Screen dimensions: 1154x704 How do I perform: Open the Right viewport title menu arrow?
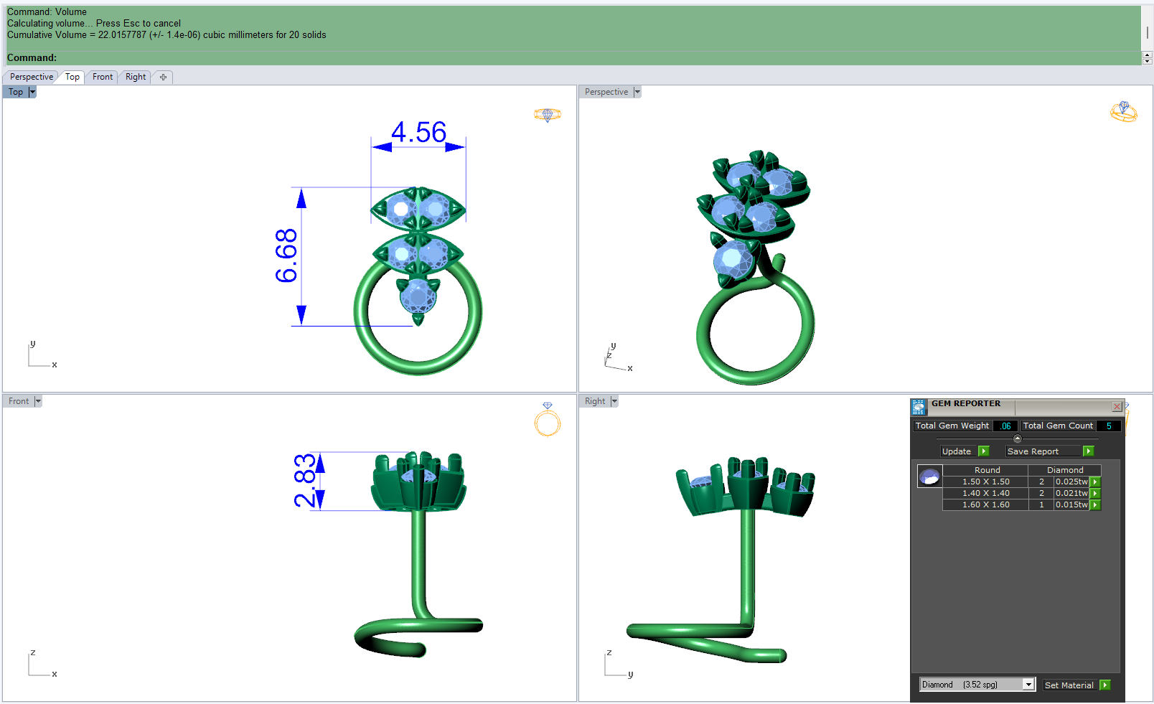[x=614, y=401]
